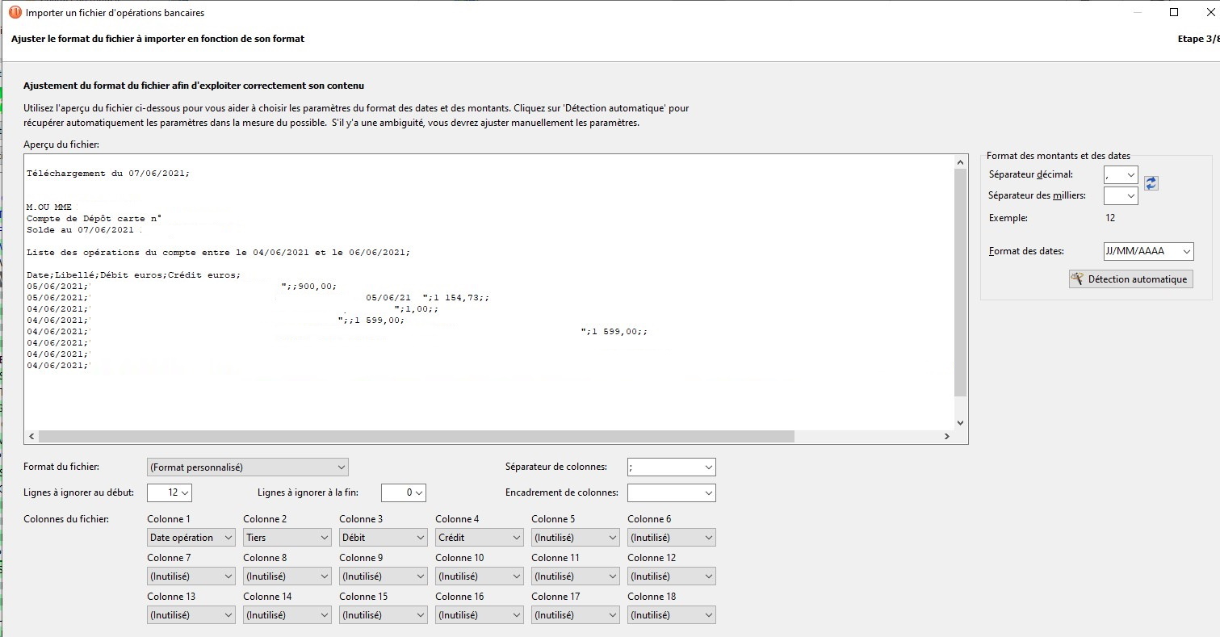Viewport: 1220px width, 637px height.
Task: Open the Format du fichier dropdown
Action: point(247,467)
